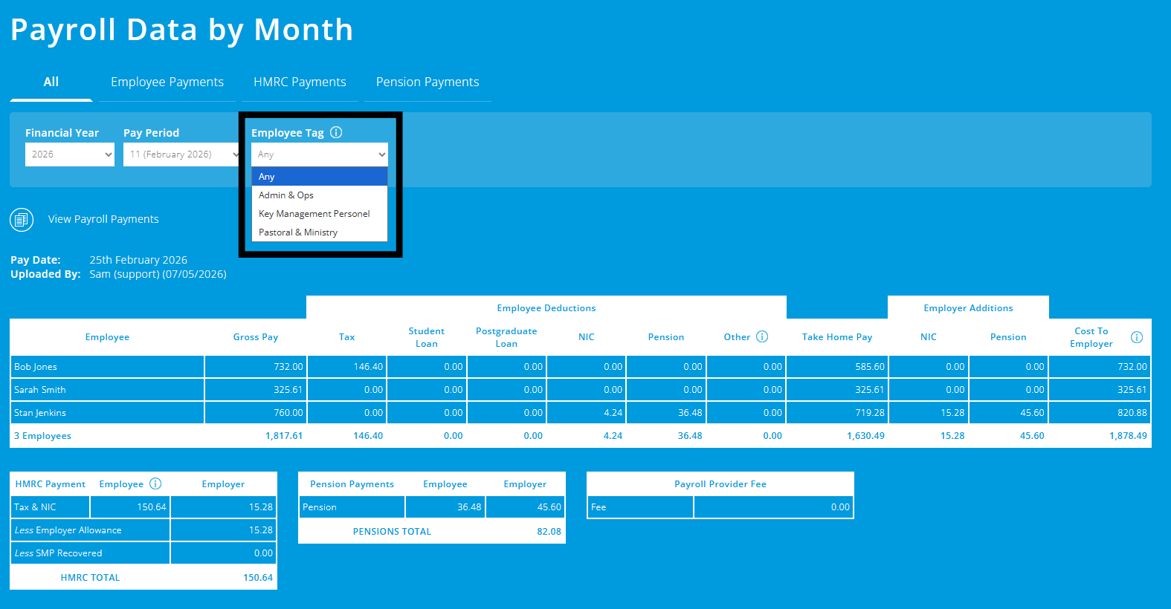Choose Admin & Ops employee tag
This screenshot has height=609, width=1171.
tap(320, 195)
